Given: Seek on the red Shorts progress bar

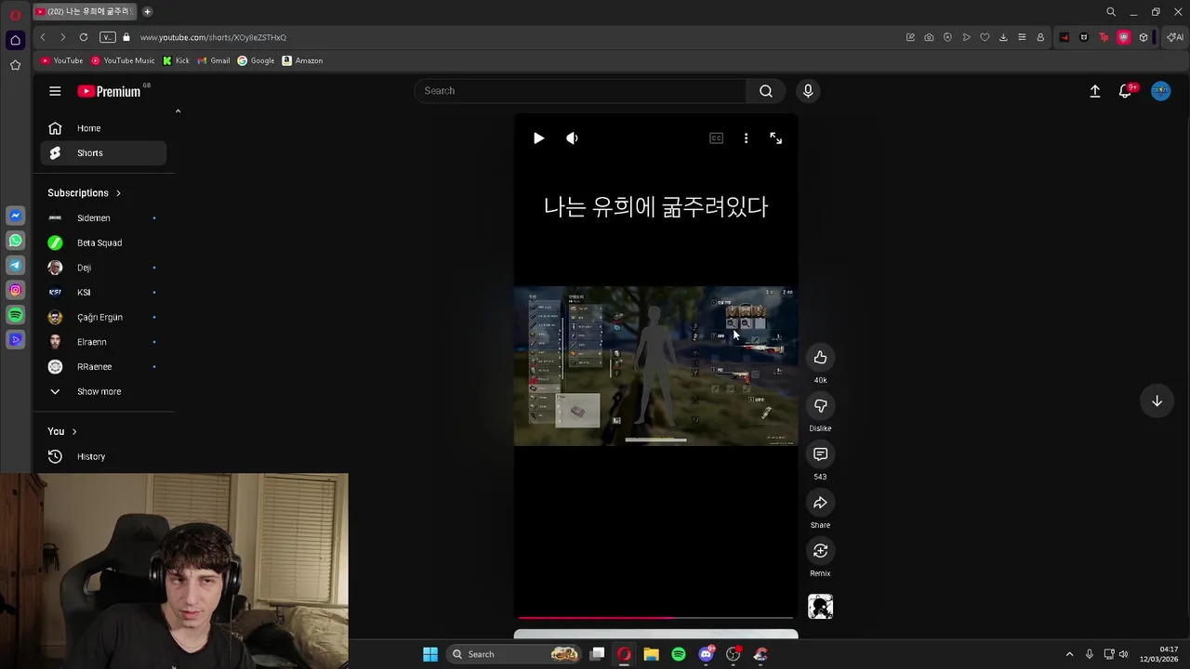Looking at the screenshot, I should [x=655, y=617].
